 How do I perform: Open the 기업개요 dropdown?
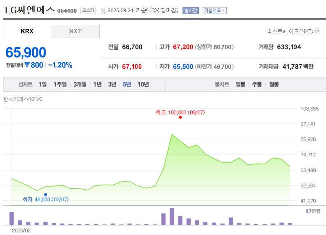214,10
